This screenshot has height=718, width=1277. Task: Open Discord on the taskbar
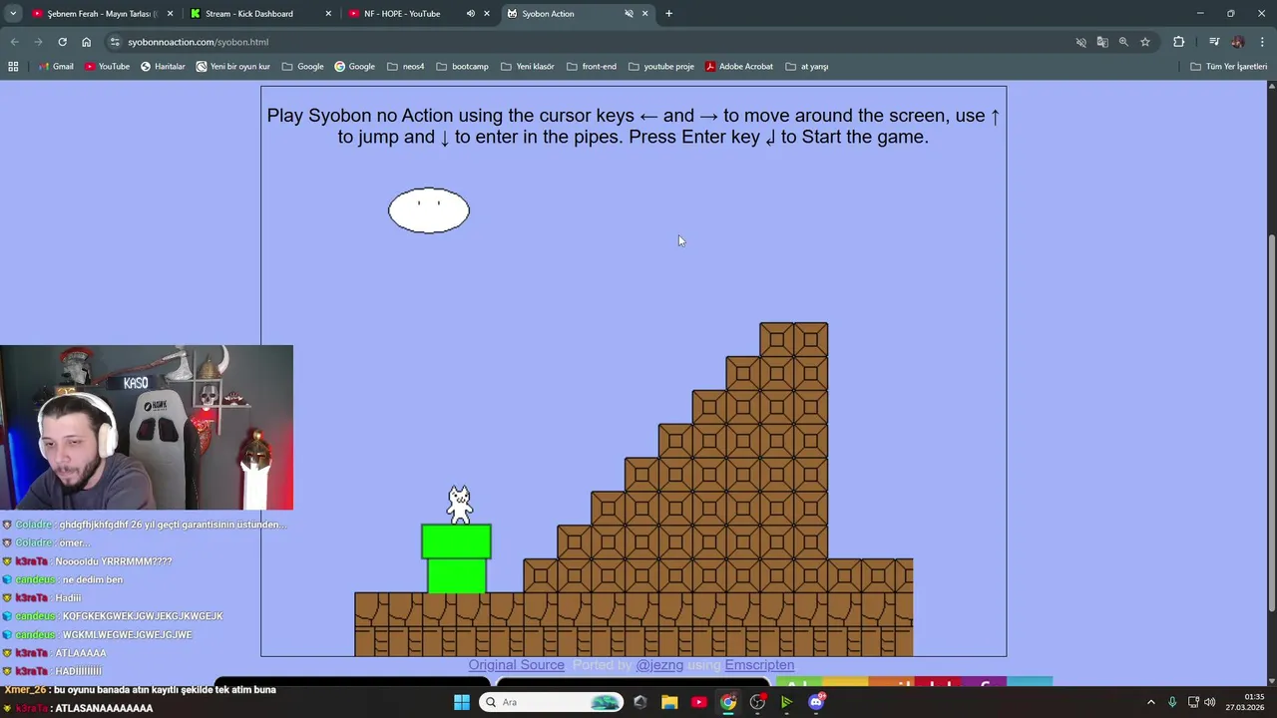coord(816,702)
